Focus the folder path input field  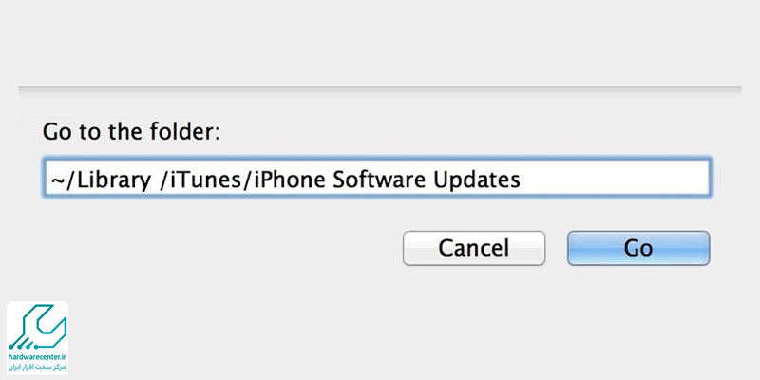(377, 178)
